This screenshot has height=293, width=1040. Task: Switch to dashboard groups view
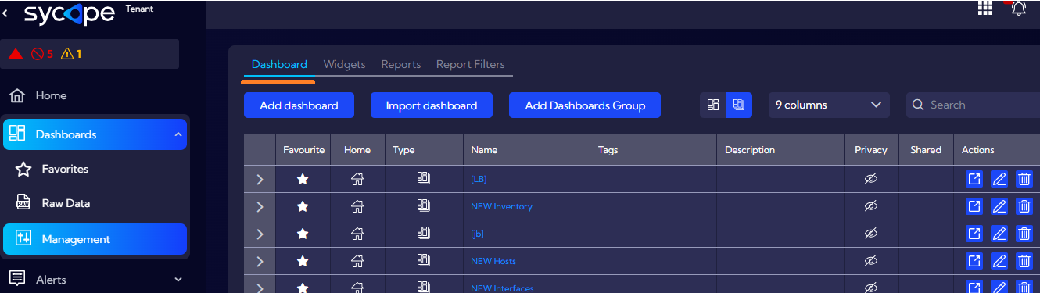click(x=739, y=105)
